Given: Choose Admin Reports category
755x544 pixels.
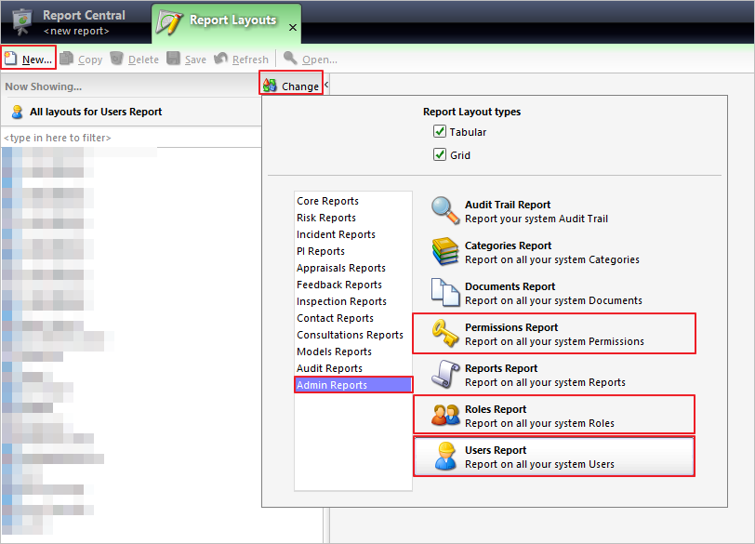Looking at the screenshot, I should point(353,385).
